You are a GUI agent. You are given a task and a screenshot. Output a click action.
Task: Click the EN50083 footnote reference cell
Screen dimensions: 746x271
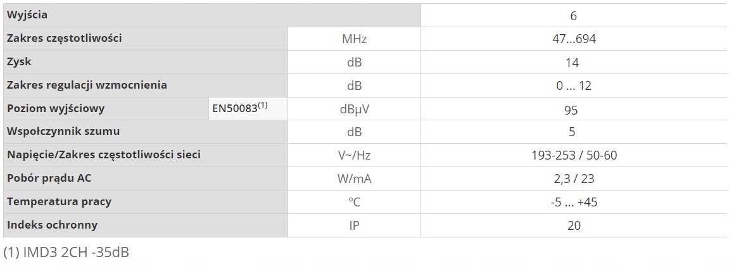click(x=240, y=108)
